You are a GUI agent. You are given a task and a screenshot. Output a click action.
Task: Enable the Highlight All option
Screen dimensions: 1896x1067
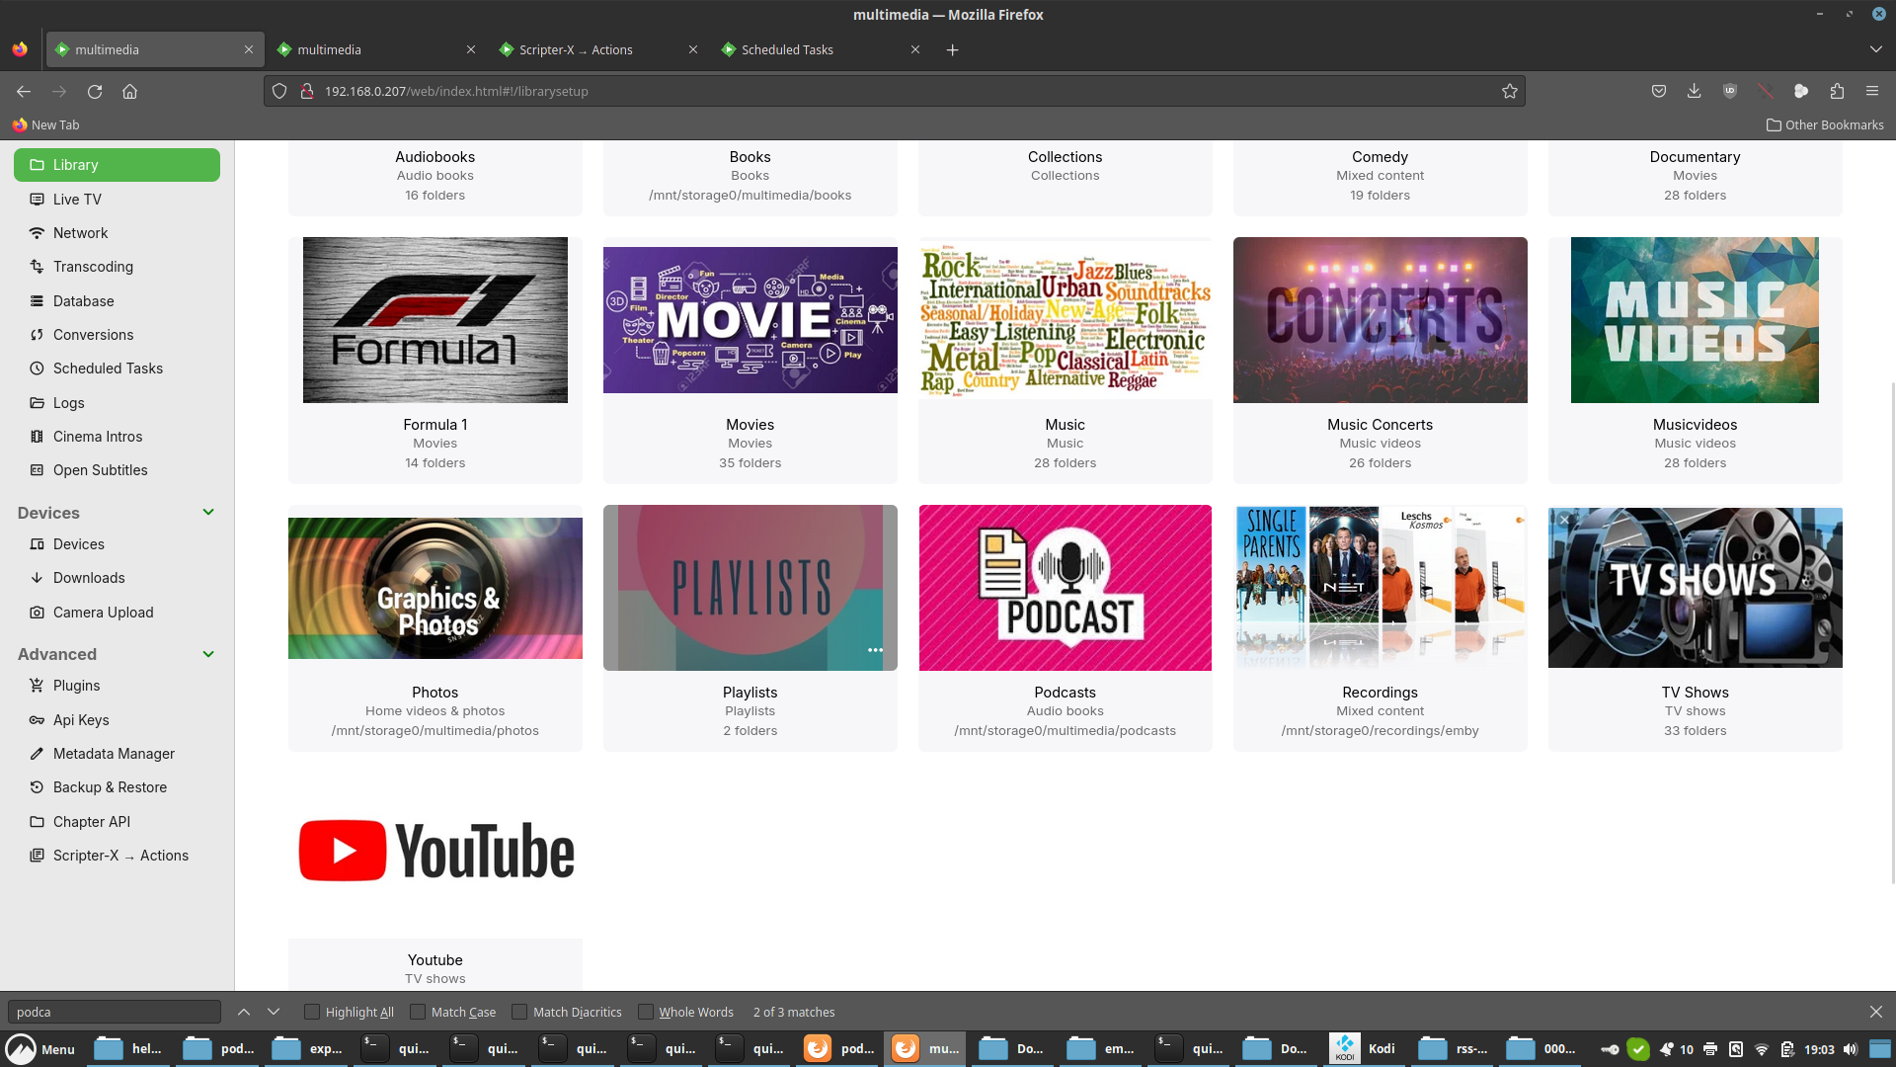[x=311, y=1012]
